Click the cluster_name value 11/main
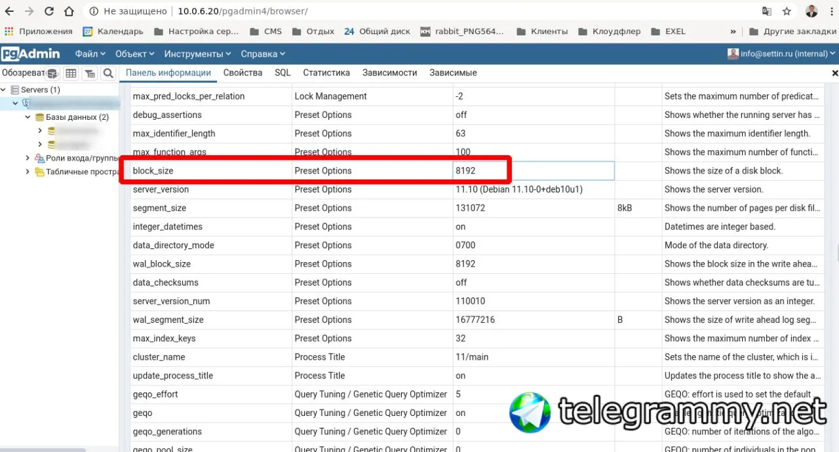The image size is (839, 452). [472, 357]
